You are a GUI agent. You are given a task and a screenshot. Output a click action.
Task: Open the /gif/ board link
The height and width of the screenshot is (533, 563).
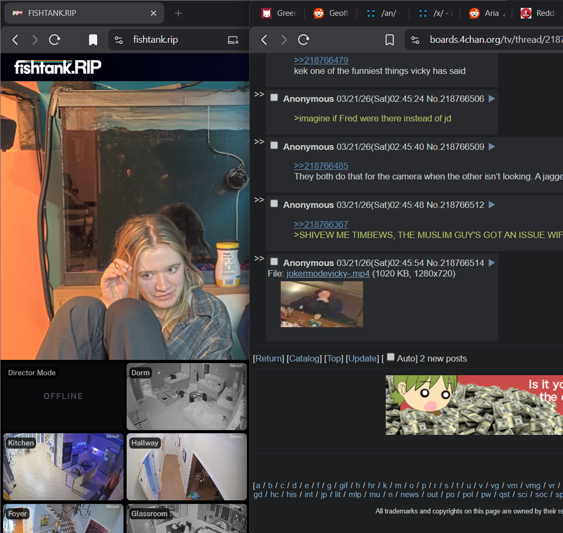point(343,486)
